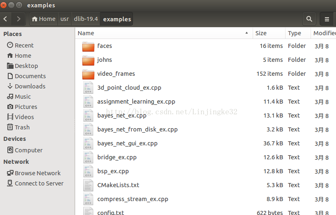The height and width of the screenshot is (215, 336).
Task: Open Browse Network in sidebar
Action: [37, 173]
